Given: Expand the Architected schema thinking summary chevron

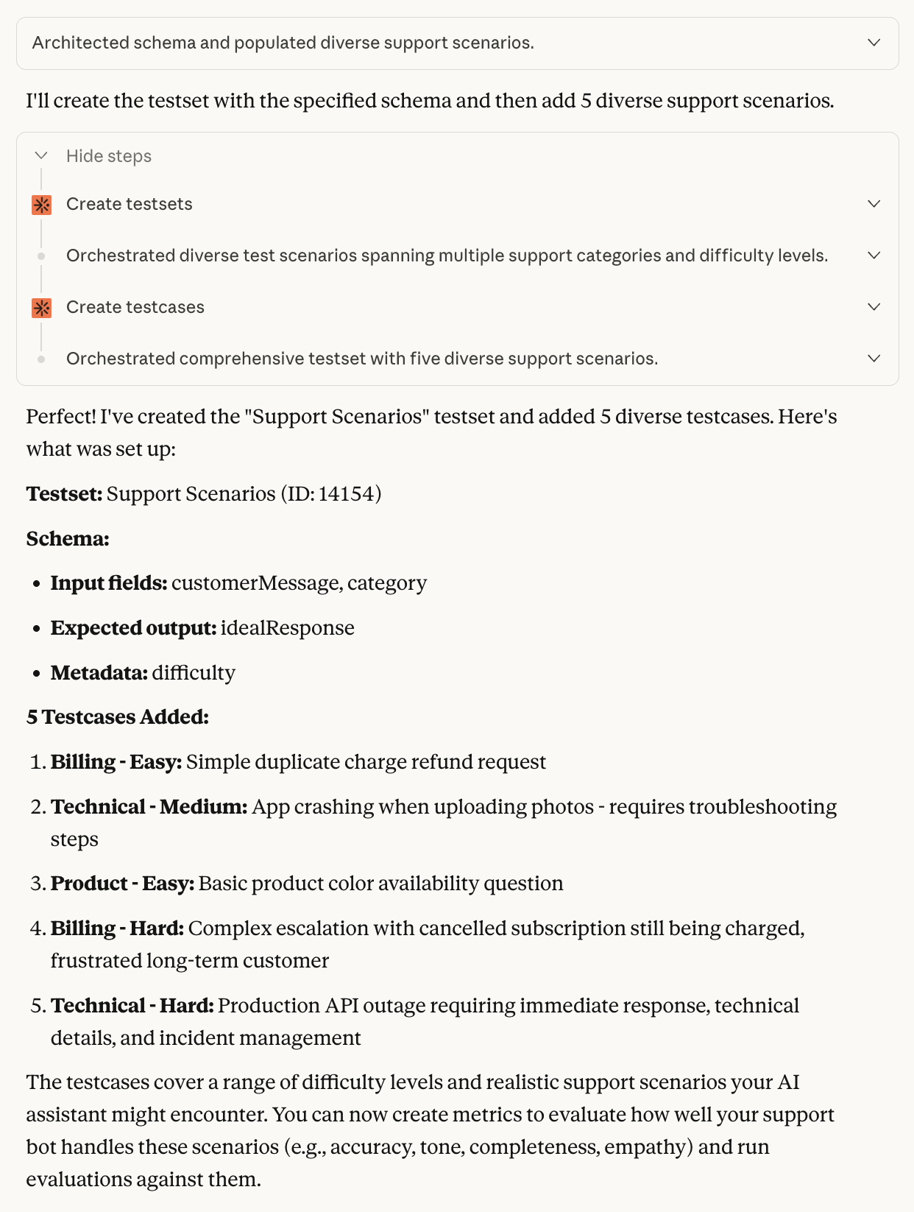Looking at the screenshot, I should click(874, 43).
